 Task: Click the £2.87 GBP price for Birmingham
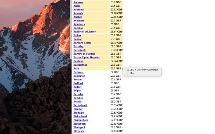[116, 120]
